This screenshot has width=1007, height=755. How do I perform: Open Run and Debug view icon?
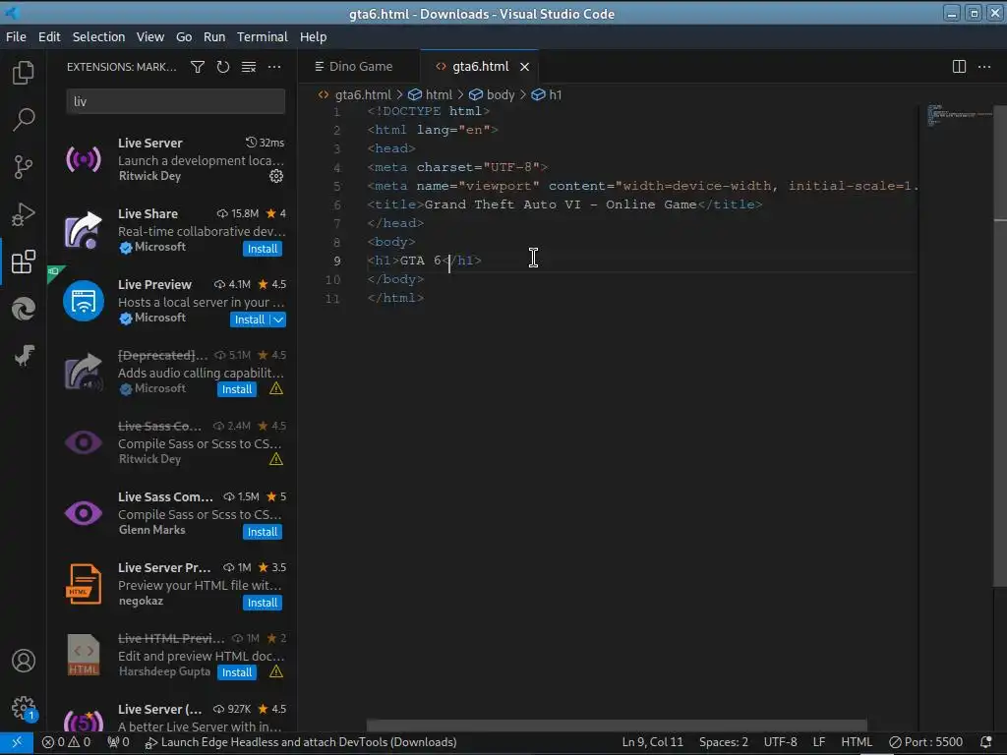[x=24, y=214]
